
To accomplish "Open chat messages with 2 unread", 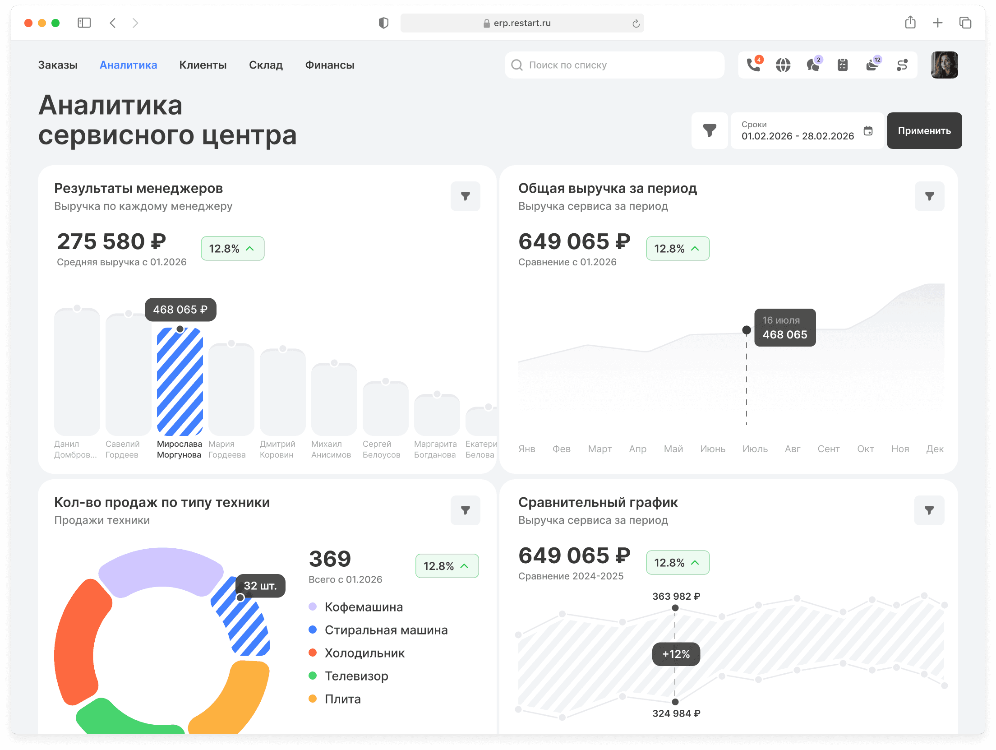I will 813,65.
